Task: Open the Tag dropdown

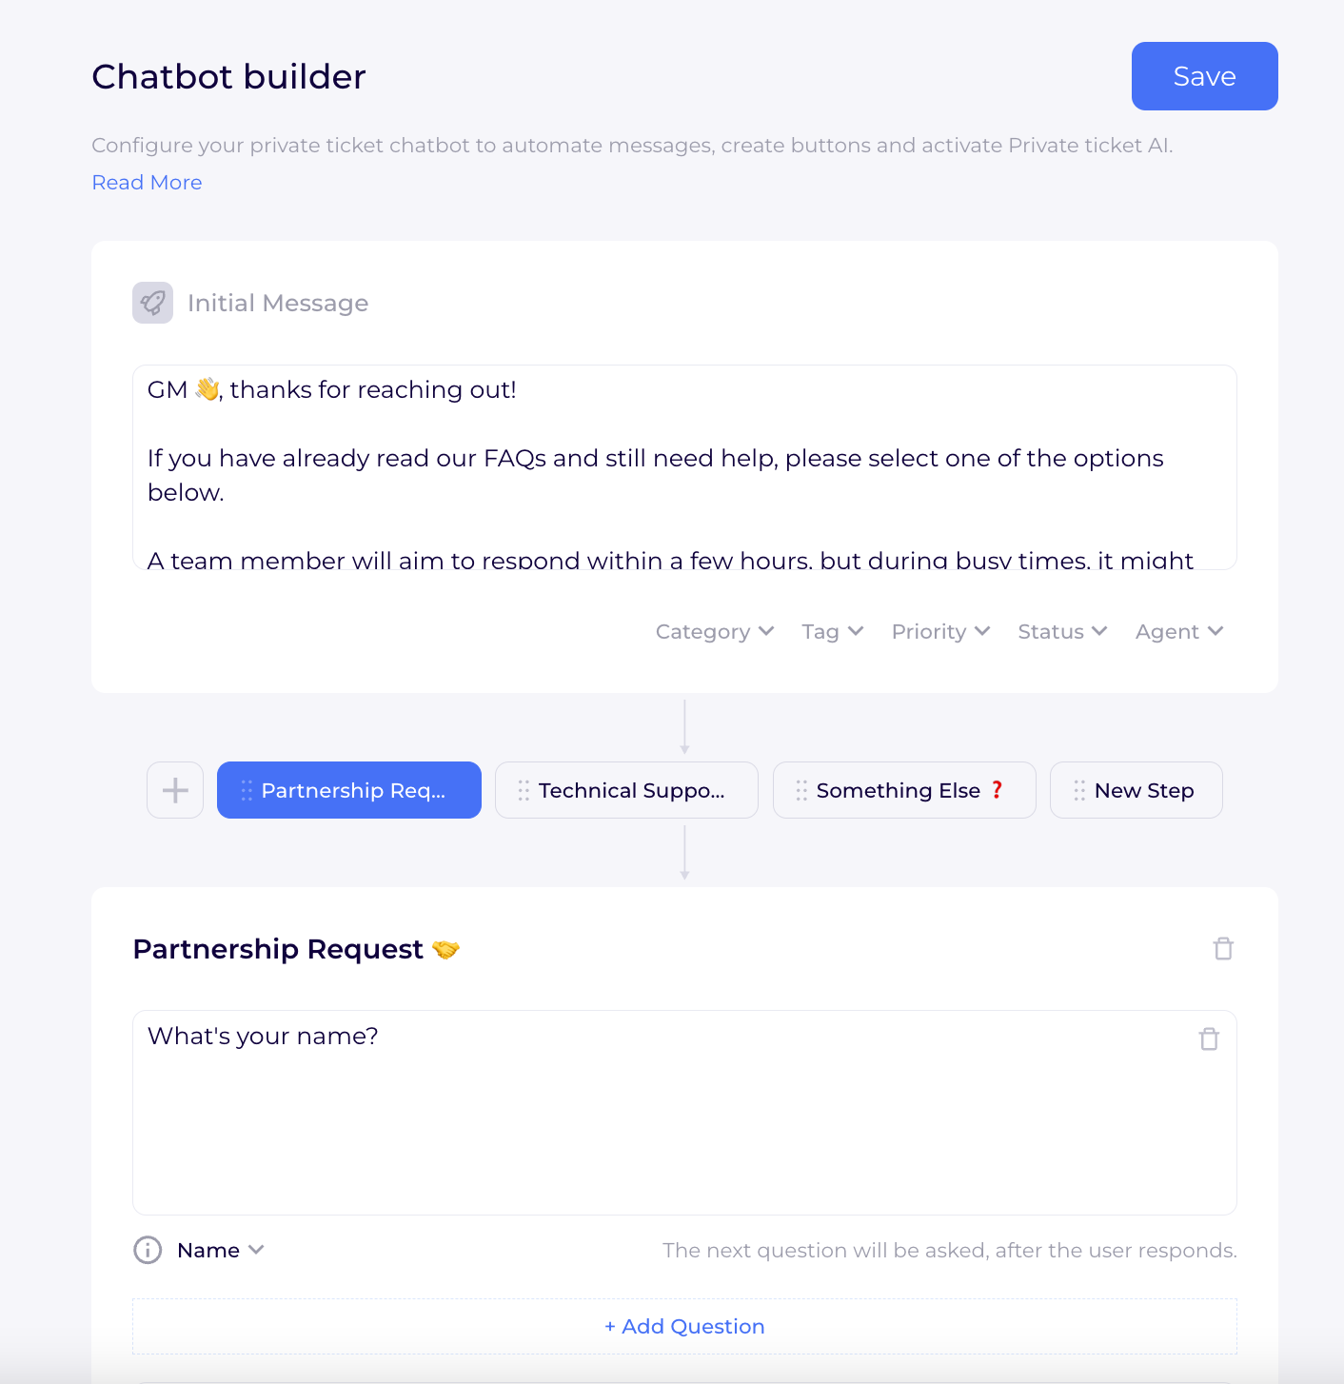Action: 832,631
